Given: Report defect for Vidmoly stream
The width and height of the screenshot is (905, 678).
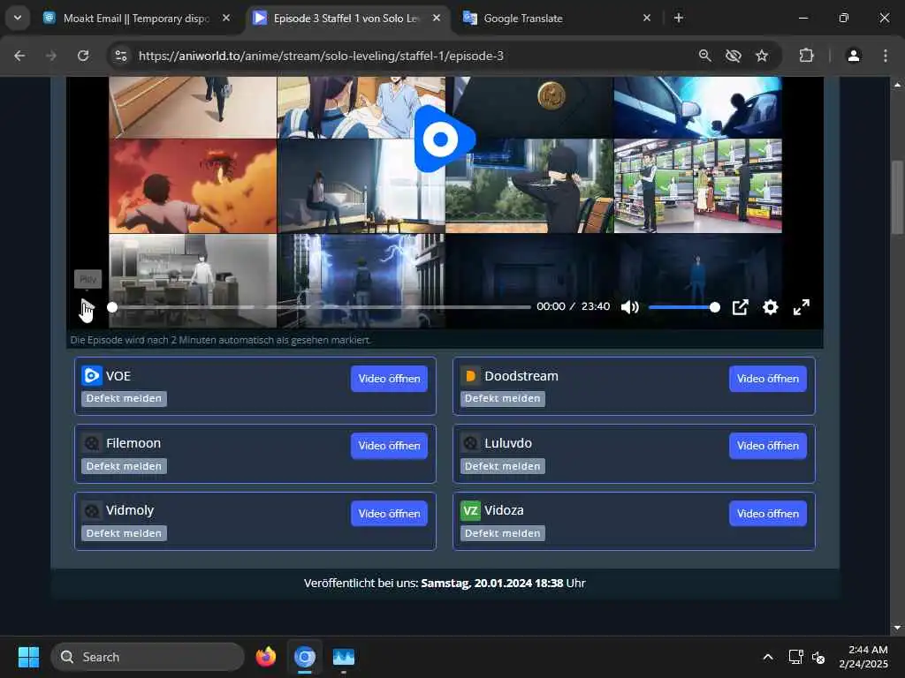Looking at the screenshot, I should [x=124, y=533].
